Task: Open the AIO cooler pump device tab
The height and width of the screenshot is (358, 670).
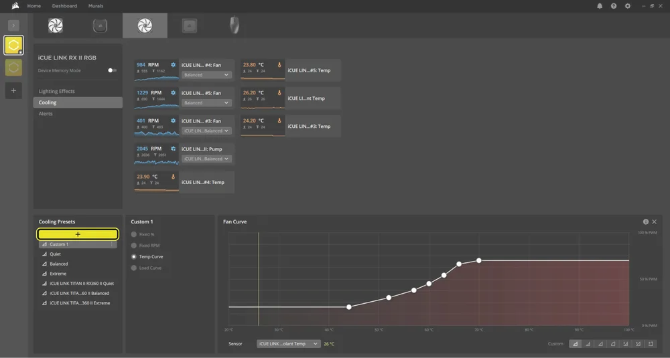Action: click(100, 25)
